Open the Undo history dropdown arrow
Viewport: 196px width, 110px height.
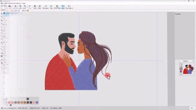27,7
